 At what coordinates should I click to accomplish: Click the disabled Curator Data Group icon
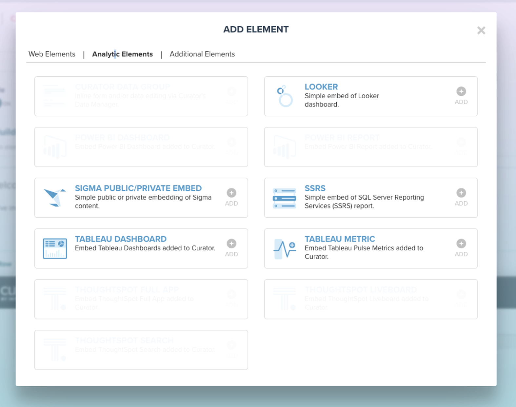(x=54, y=96)
